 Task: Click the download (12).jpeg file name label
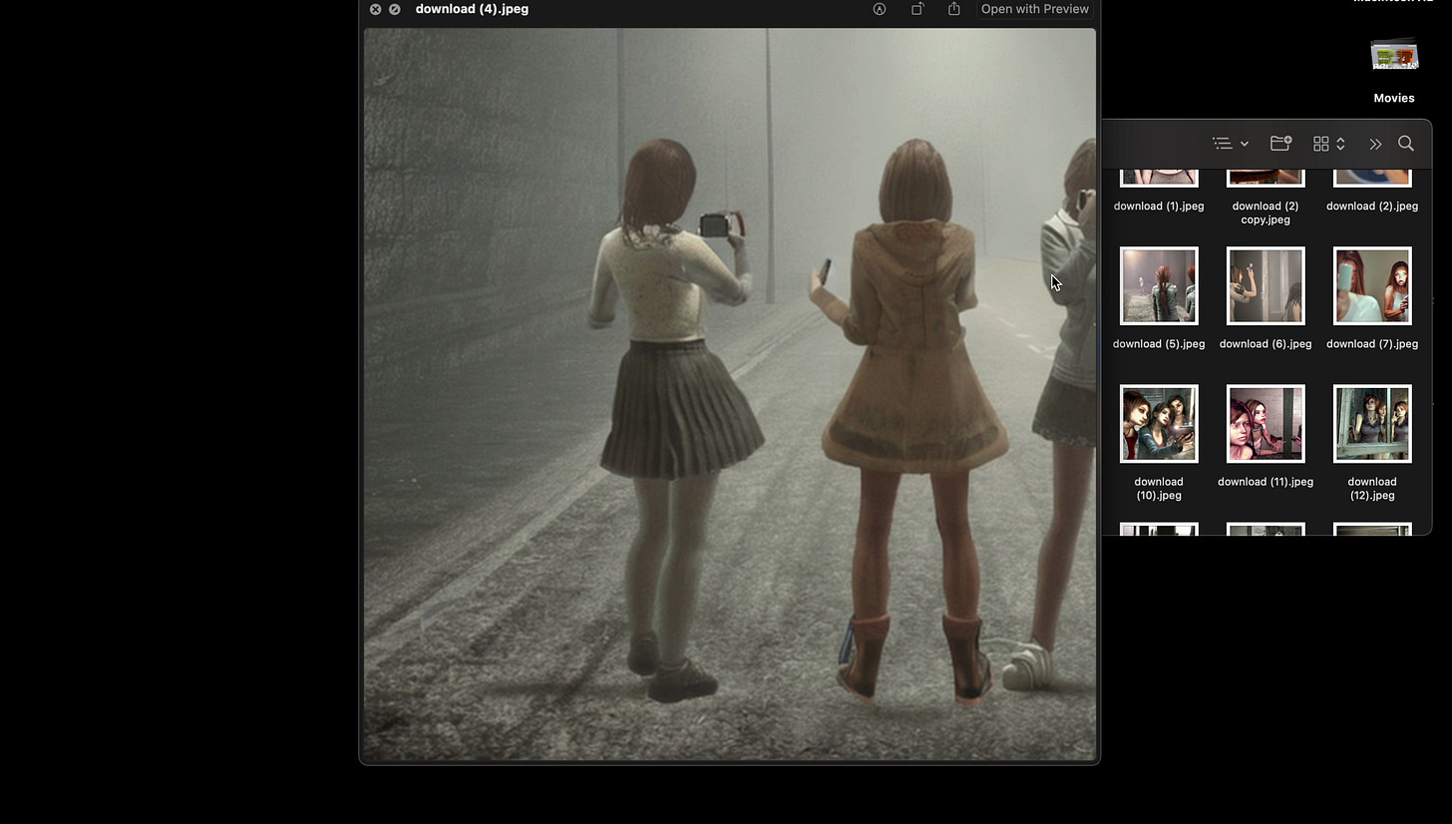[1372, 488]
